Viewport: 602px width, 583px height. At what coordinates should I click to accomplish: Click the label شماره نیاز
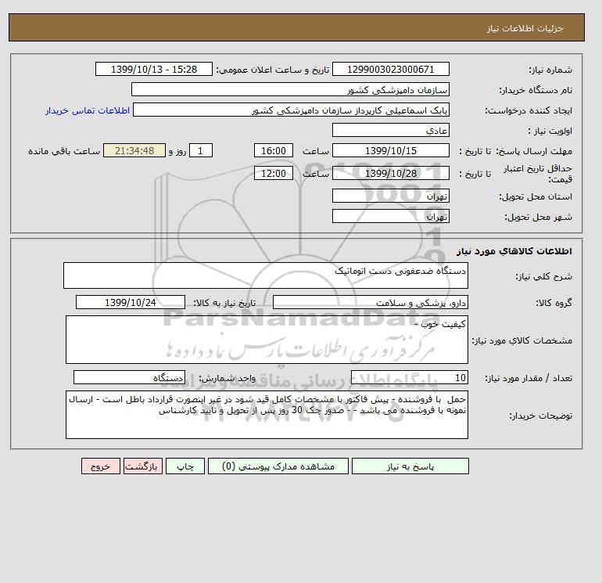tap(550, 70)
